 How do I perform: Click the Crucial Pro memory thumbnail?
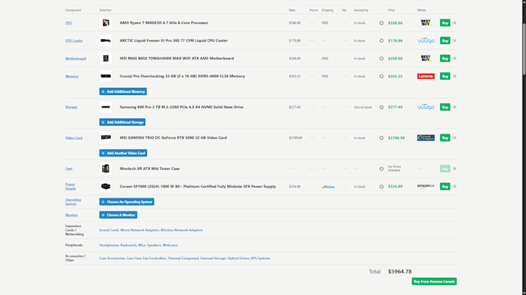(106, 76)
